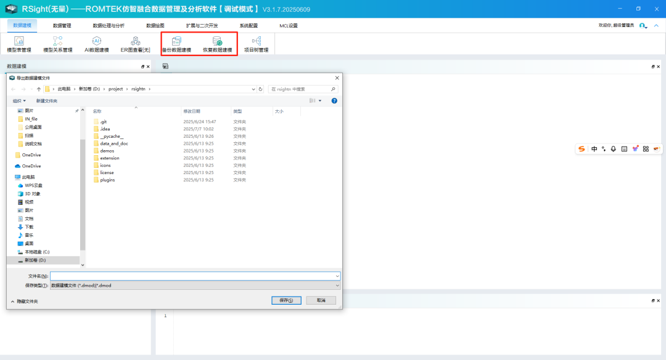Select the license folder
The image size is (666, 360).
click(x=107, y=172)
